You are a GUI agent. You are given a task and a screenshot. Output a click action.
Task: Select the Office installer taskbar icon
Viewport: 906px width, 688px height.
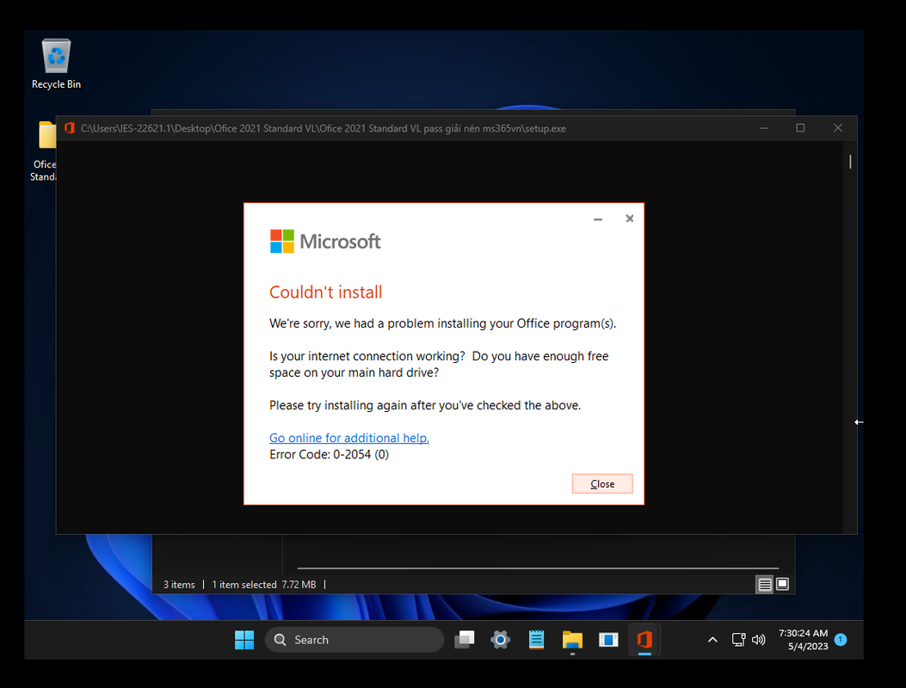(644, 640)
